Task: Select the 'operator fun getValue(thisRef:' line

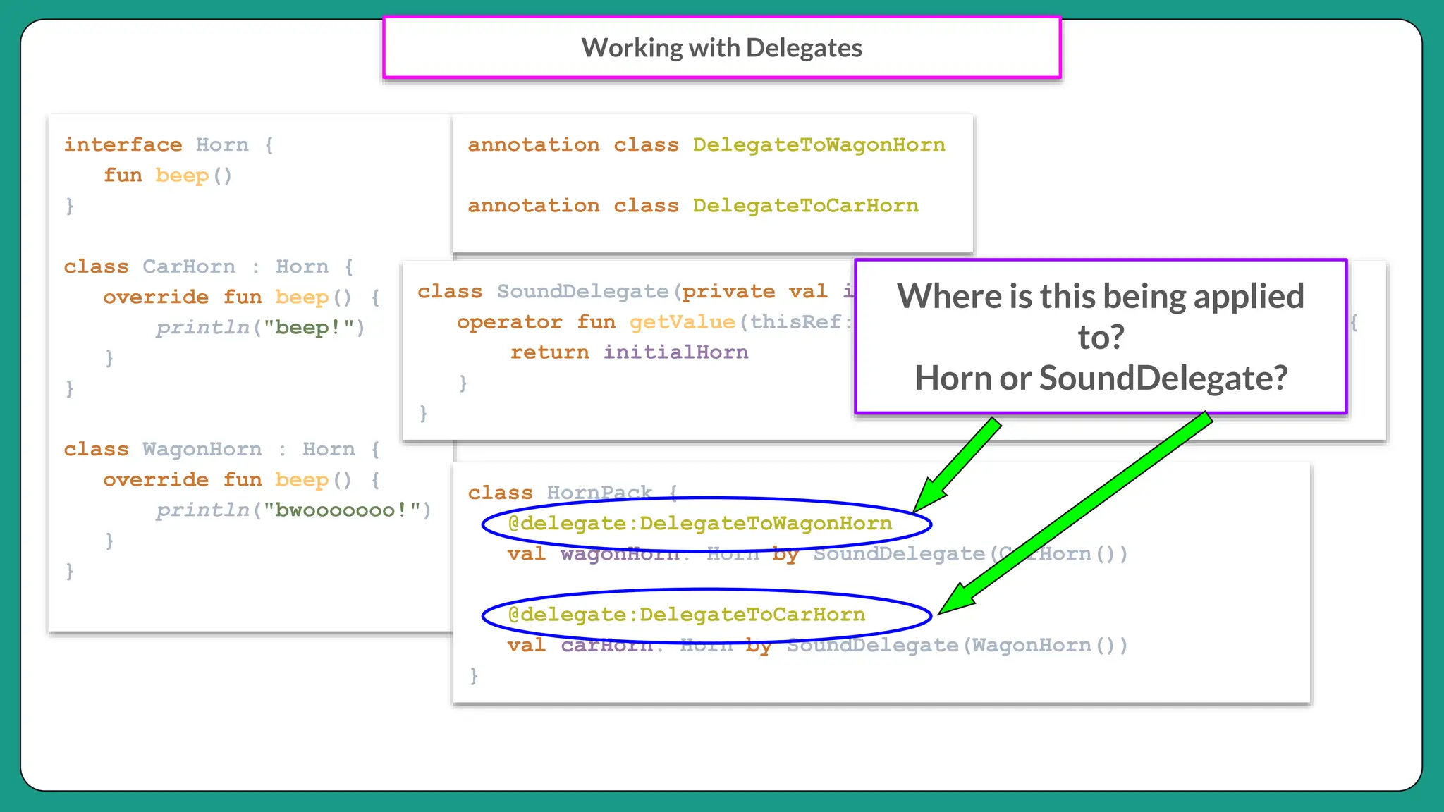Action: [x=655, y=321]
